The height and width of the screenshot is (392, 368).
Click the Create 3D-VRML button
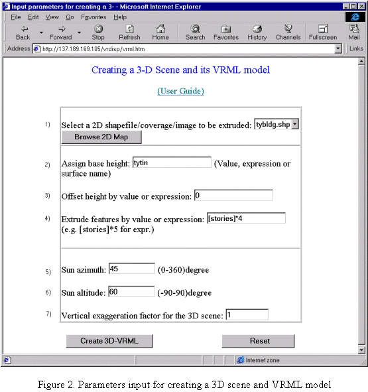[109, 341]
